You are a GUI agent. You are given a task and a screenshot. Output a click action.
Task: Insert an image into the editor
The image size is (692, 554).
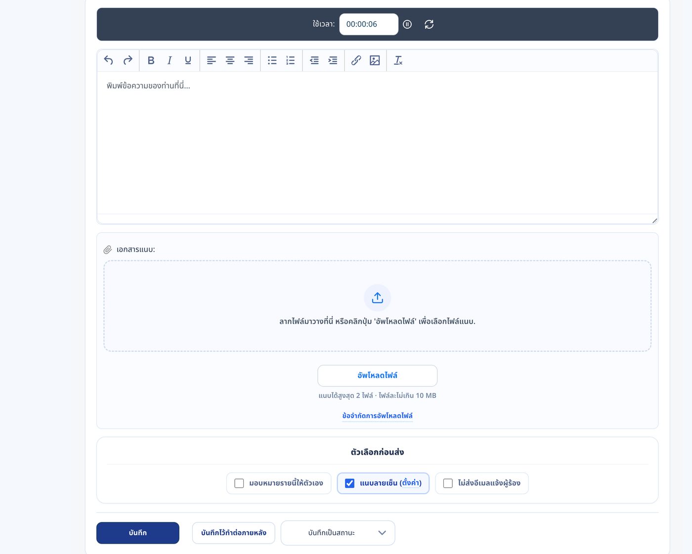click(375, 60)
